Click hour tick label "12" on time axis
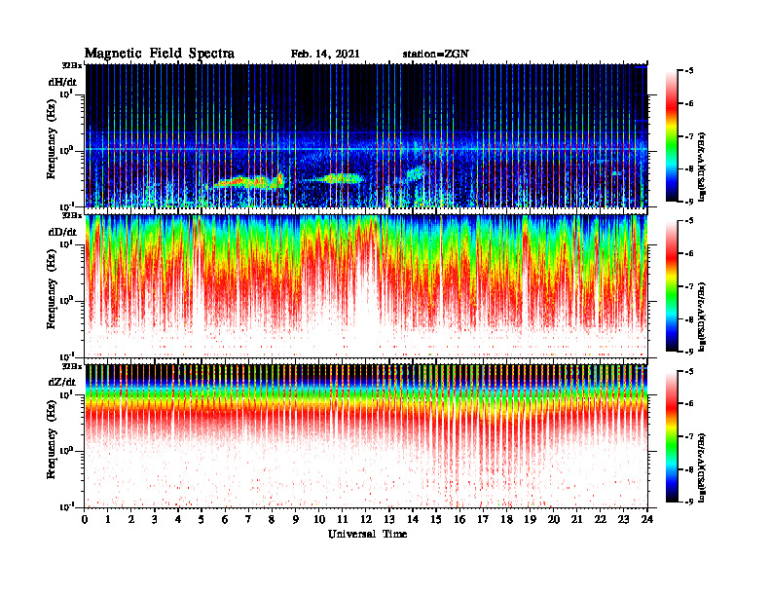 pyautogui.click(x=366, y=520)
